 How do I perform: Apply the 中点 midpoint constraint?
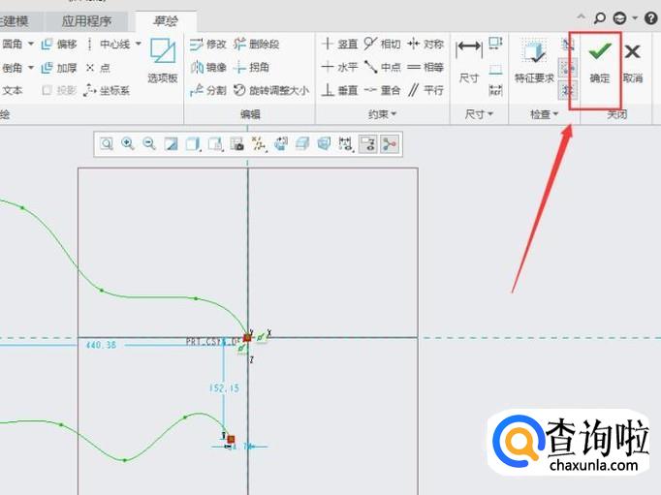coord(382,67)
